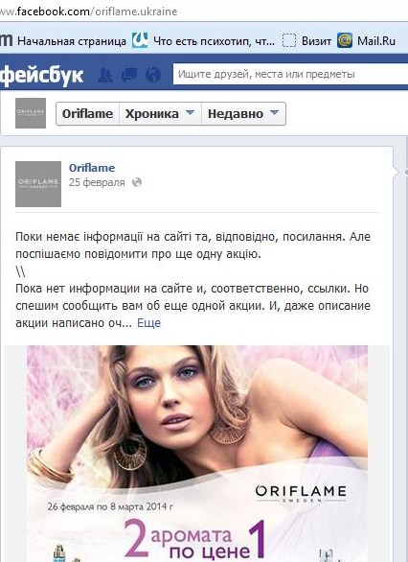Click the Oriflame avatar on post
The height and width of the screenshot is (562, 408).
coord(38,184)
